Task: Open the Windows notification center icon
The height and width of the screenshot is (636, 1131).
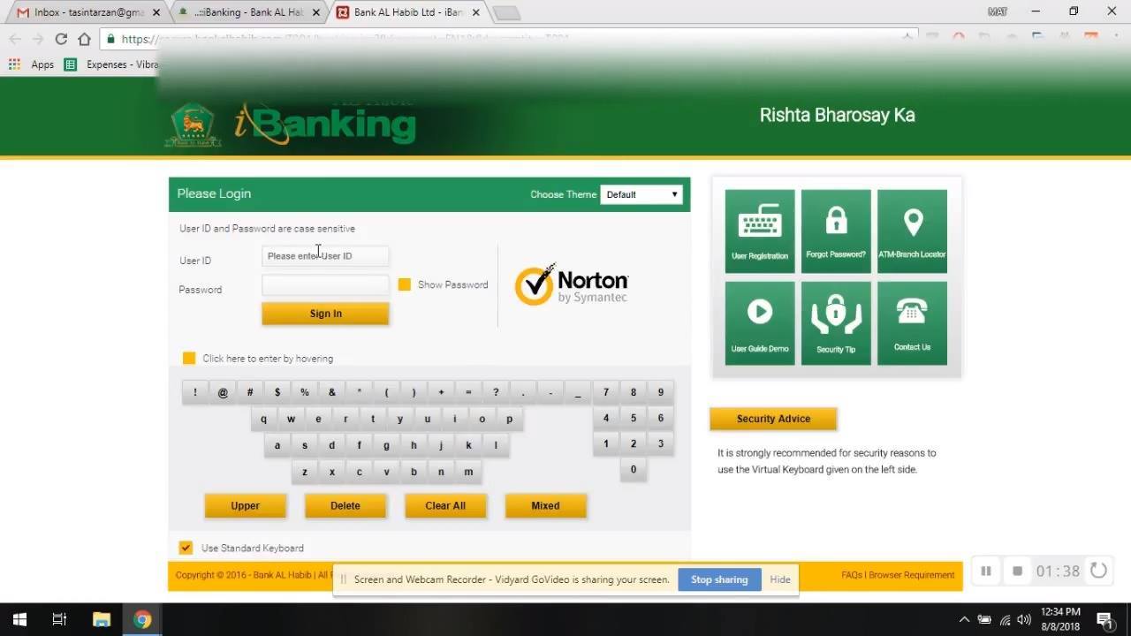Action: pos(1104,619)
